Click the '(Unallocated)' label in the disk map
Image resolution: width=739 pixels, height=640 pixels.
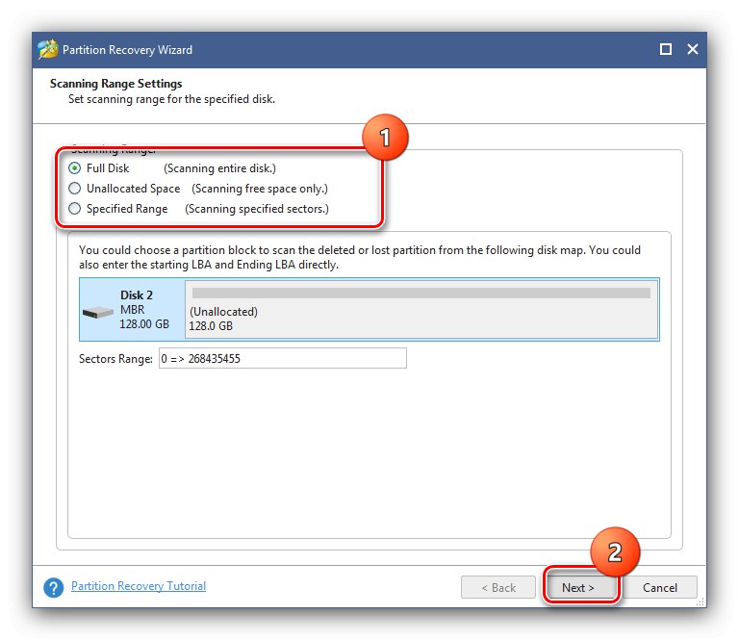[223, 312]
